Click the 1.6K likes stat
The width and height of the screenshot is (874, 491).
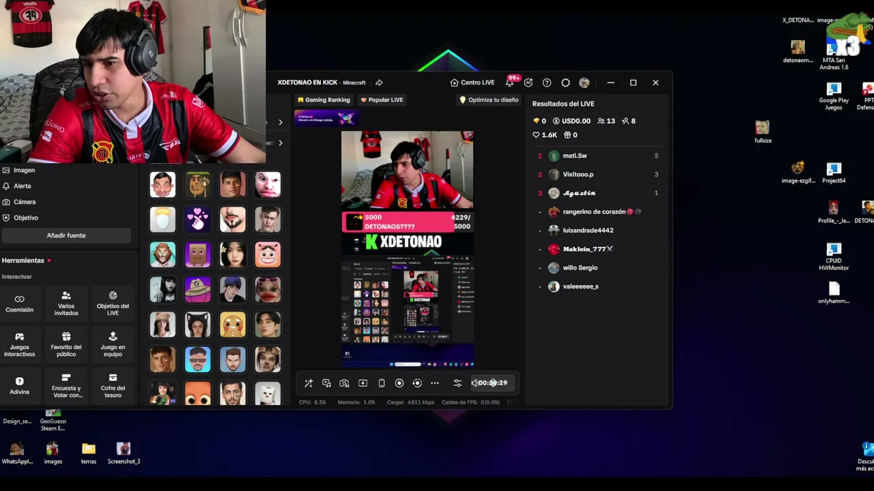[x=545, y=135]
